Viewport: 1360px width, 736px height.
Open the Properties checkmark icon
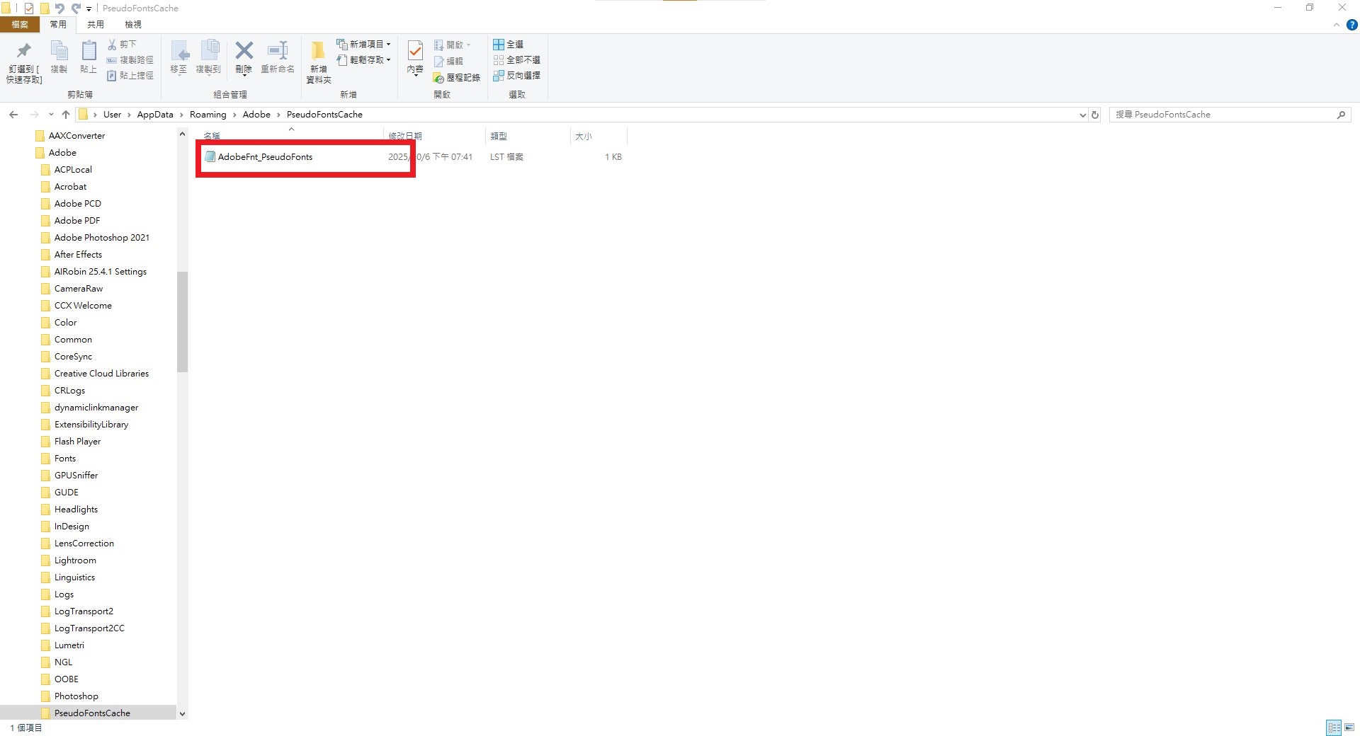tap(415, 50)
